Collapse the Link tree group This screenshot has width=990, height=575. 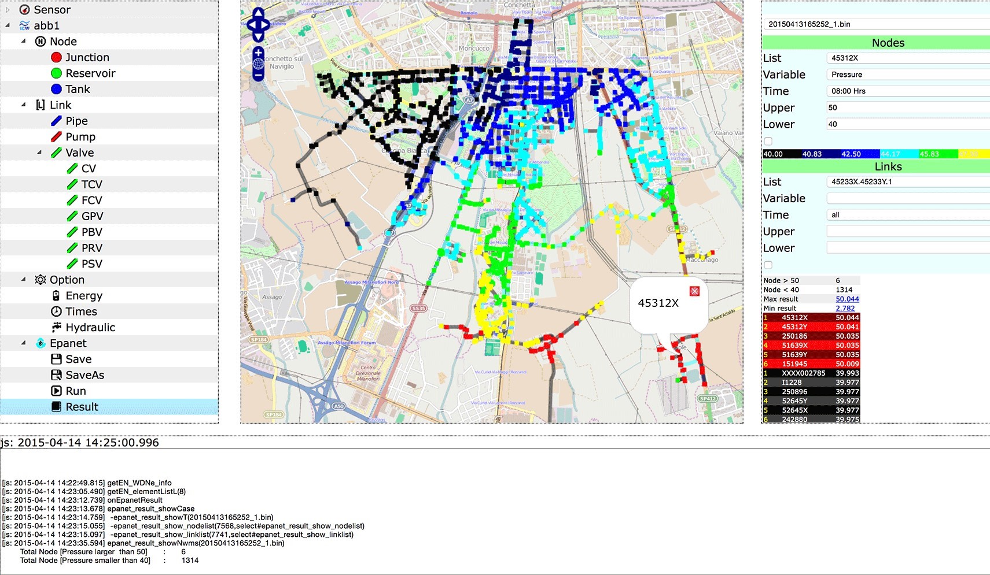pos(24,105)
